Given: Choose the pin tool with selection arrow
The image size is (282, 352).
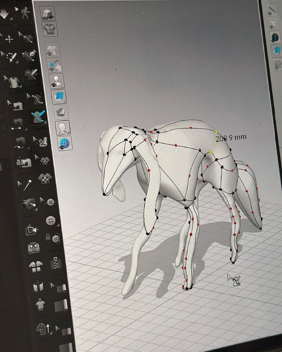Looking at the screenshot, I should coord(26,184).
